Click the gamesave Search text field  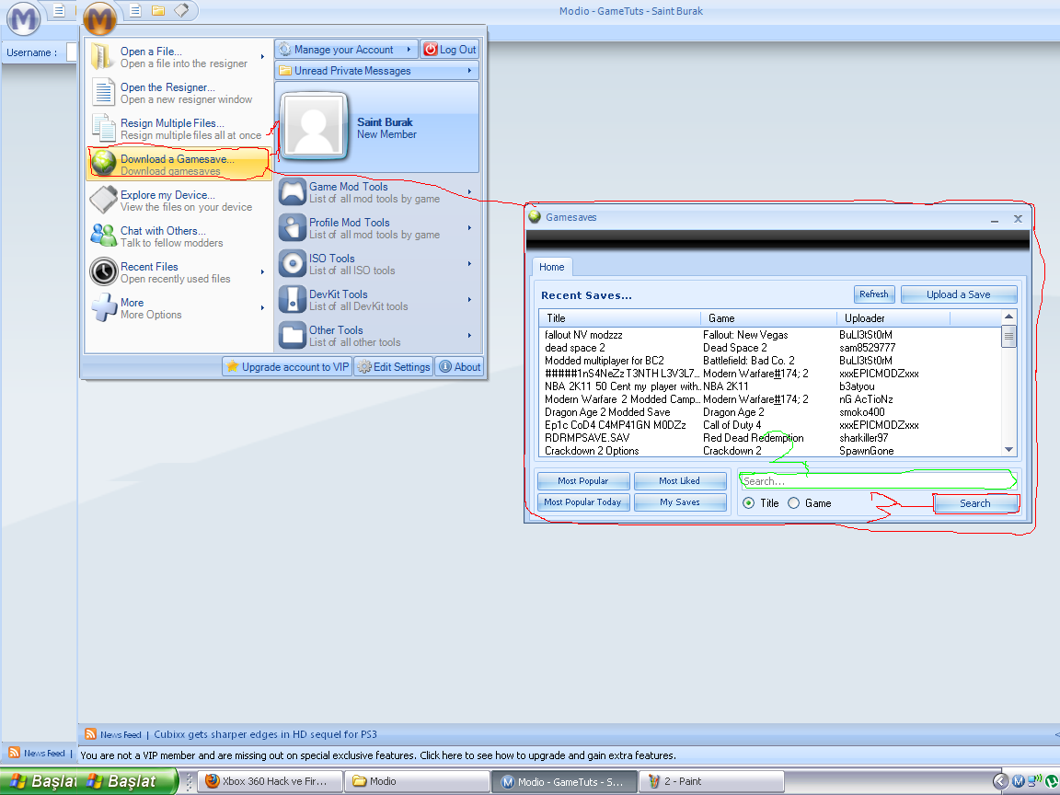(878, 480)
